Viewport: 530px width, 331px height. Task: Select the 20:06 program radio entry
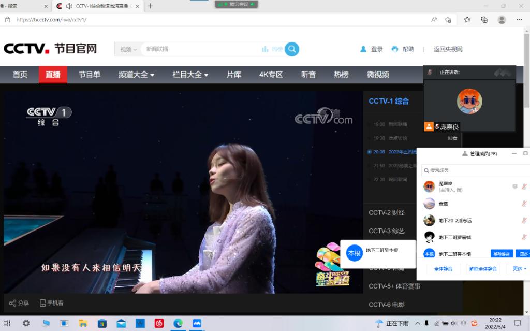pyautogui.click(x=369, y=152)
